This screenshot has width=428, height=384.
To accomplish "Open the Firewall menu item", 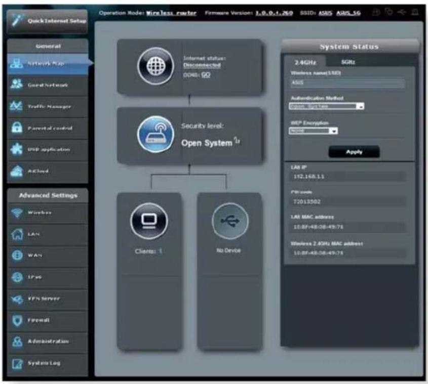I will [48, 320].
